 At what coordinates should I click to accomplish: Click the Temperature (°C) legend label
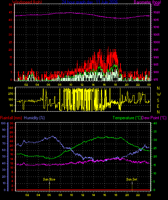(127, 118)
